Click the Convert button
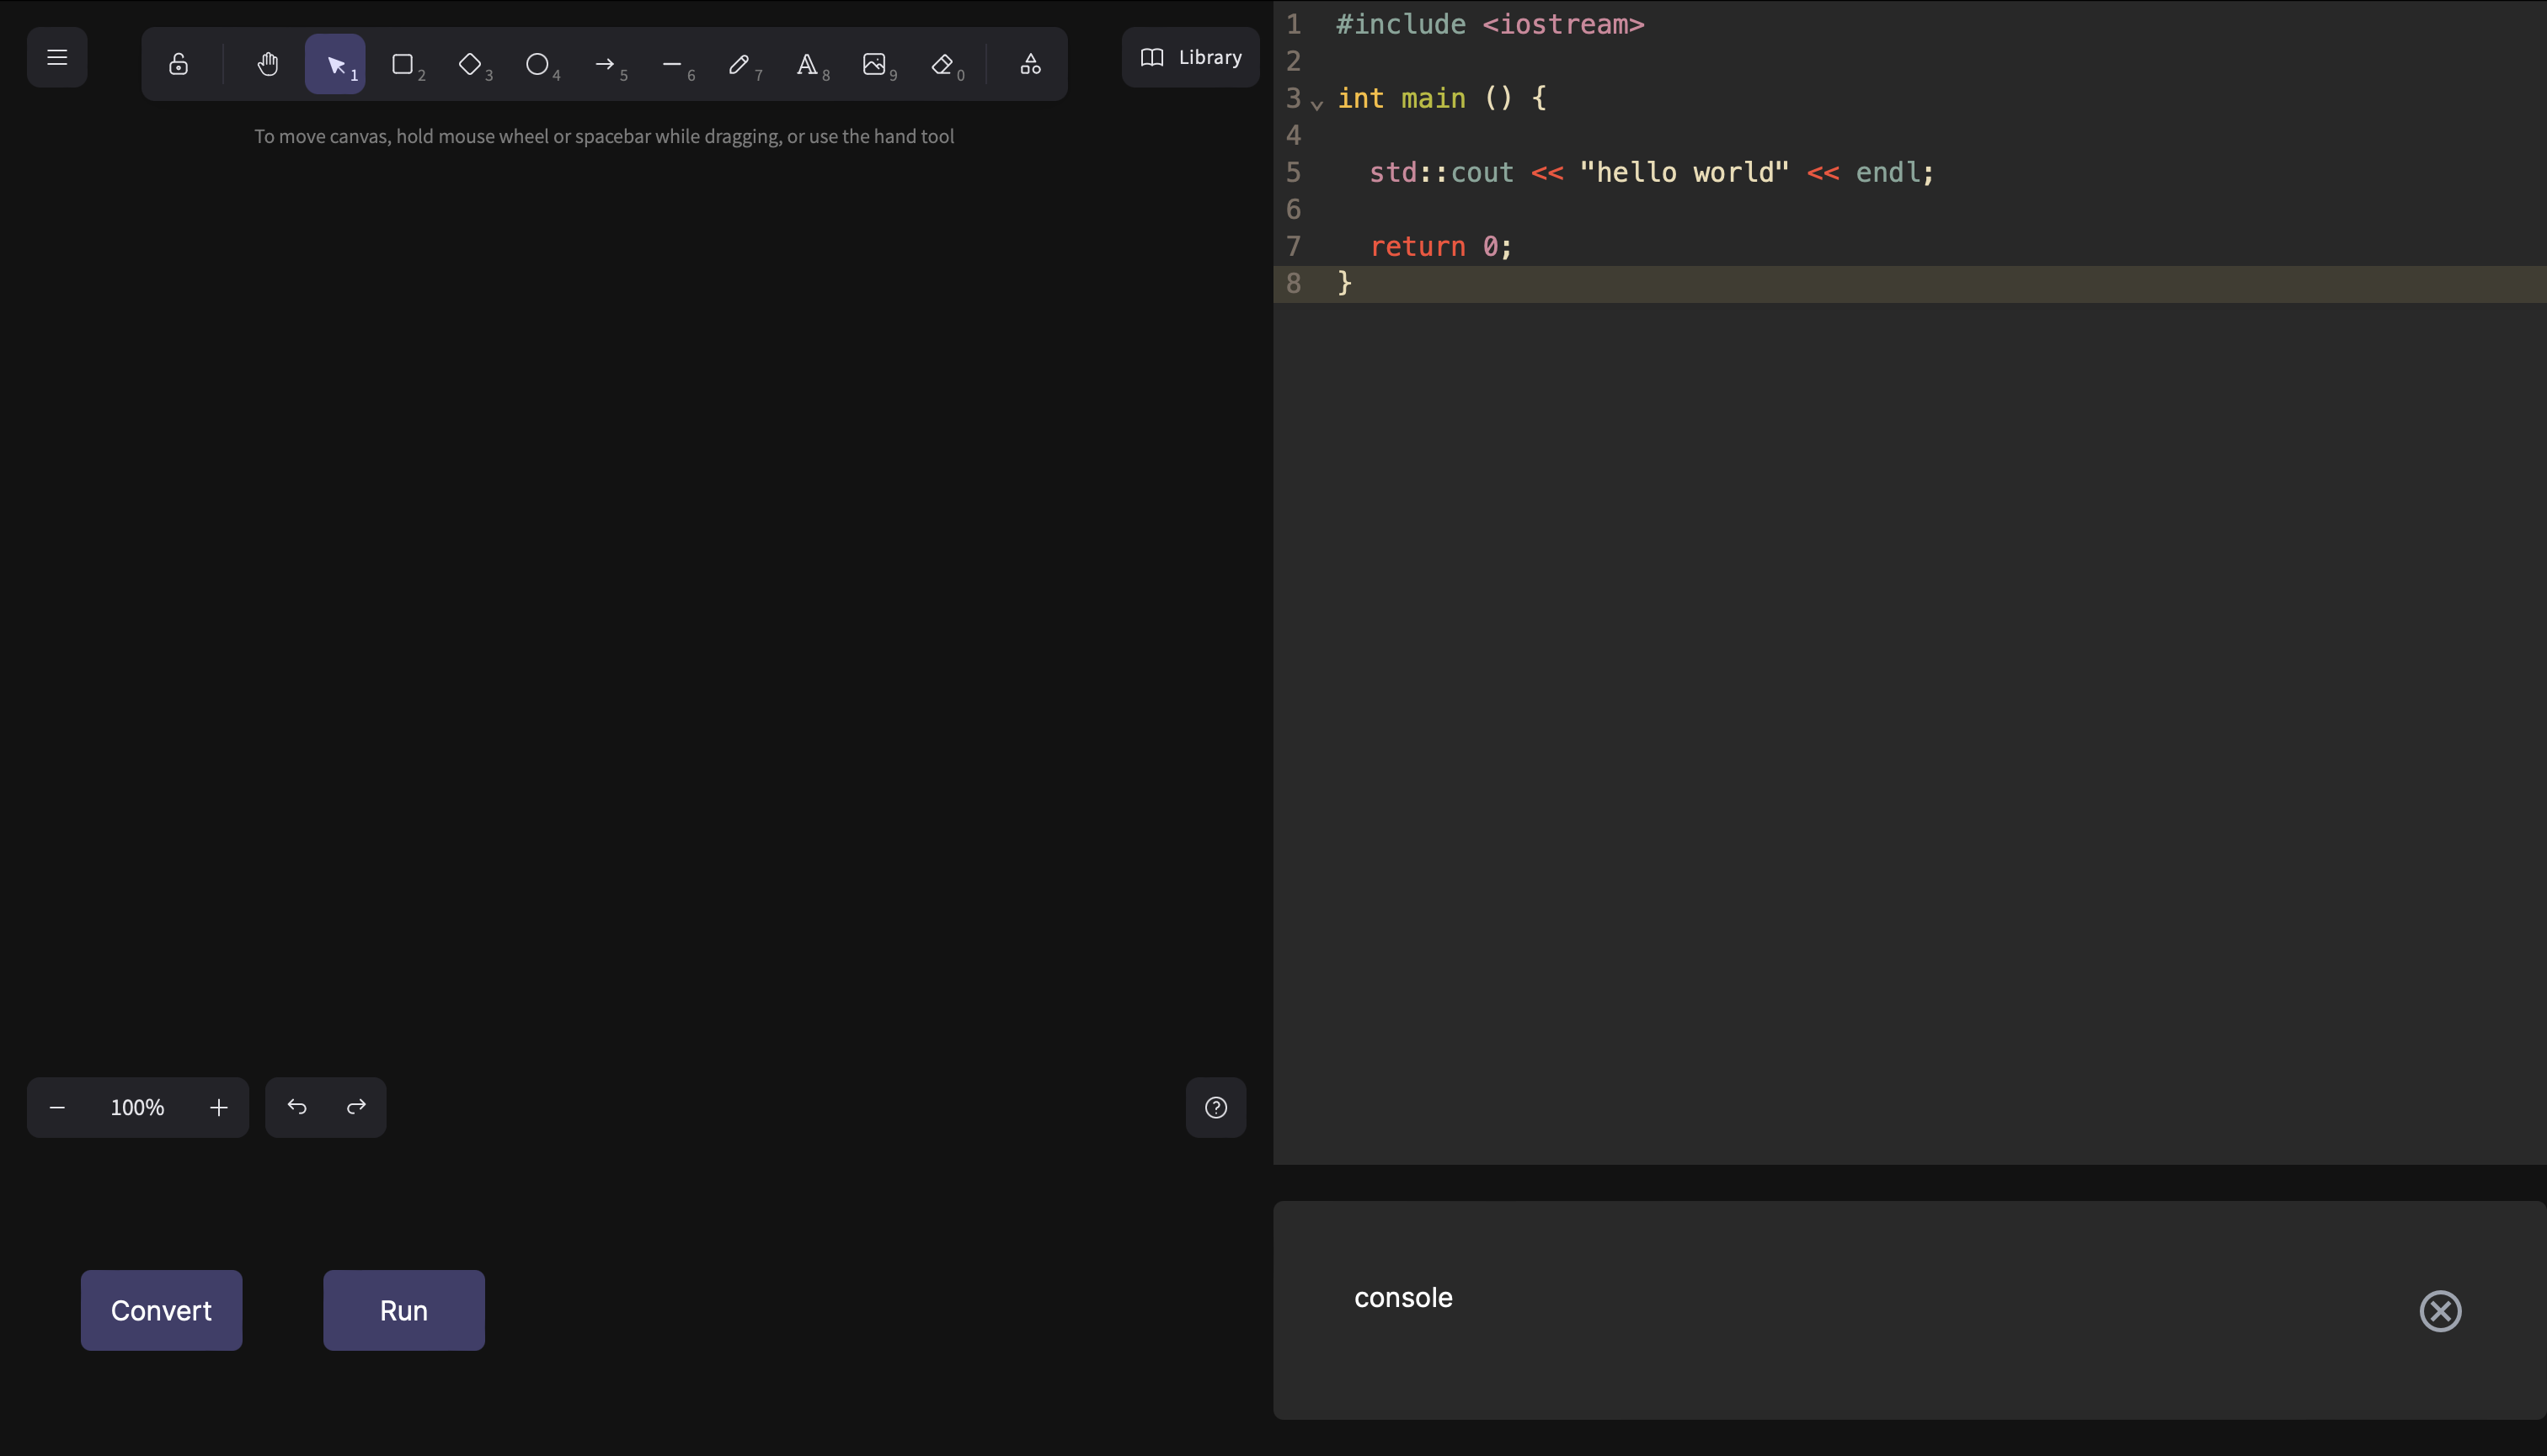This screenshot has width=2547, height=1456. [x=161, y=1310]
